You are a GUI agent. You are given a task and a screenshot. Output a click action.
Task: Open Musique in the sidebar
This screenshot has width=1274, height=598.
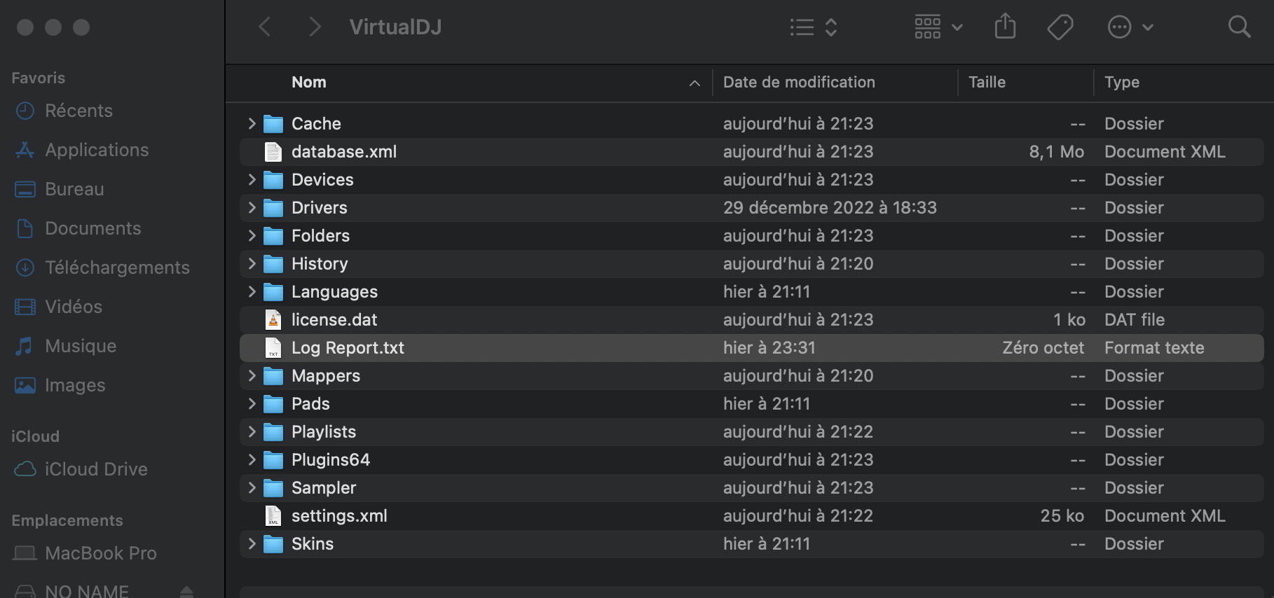(66, 346)
